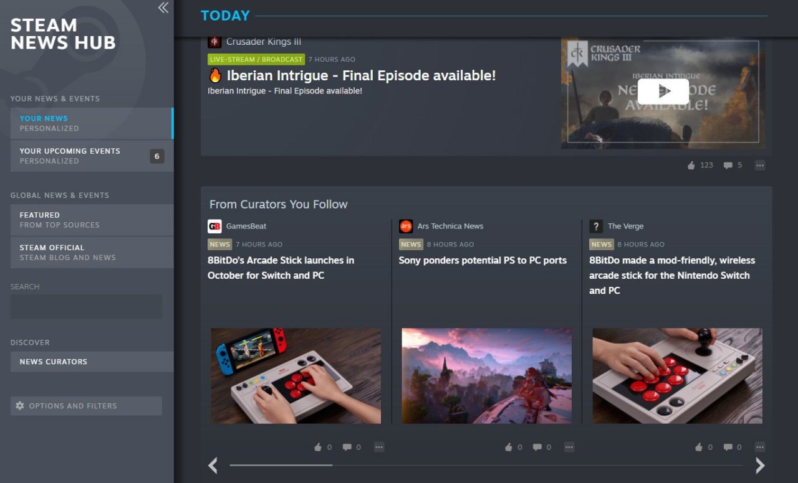
Task: Click the Live-Stream / Broadcast tag
Action: point(256,59)
